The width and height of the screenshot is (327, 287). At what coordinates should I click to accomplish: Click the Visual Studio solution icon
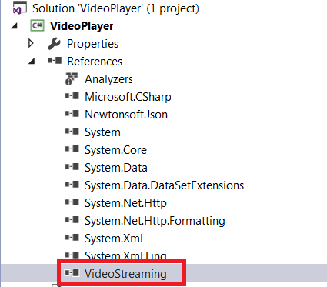19,8
